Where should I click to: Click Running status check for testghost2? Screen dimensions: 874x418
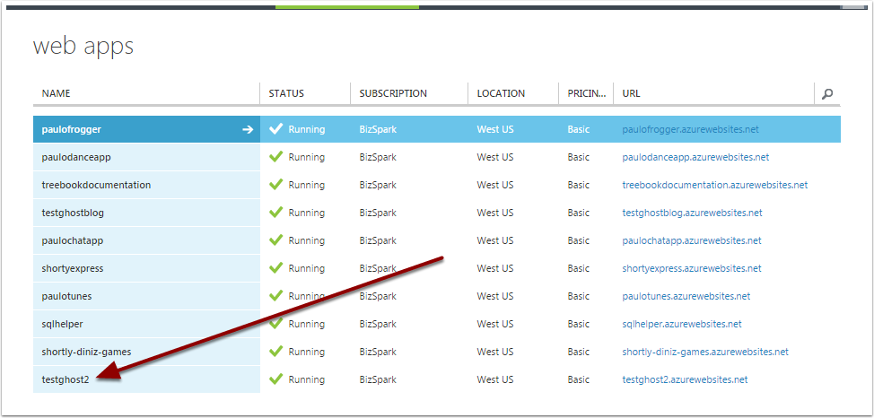pos(275,380)
